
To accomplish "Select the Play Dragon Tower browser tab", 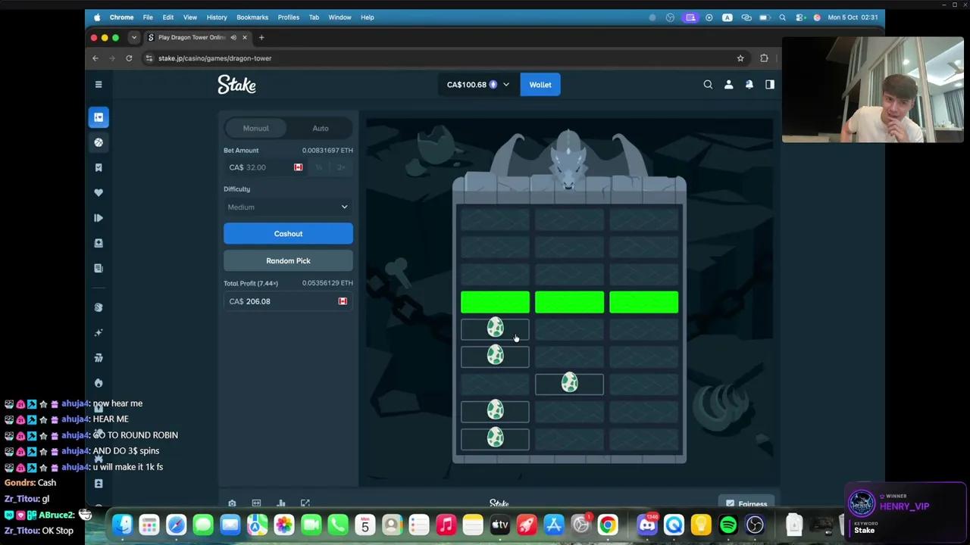I will [197, 37].
